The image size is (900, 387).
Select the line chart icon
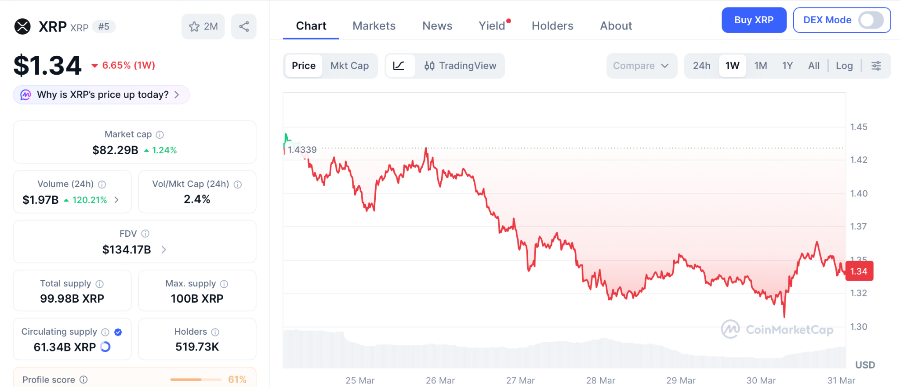coord(399,66)
